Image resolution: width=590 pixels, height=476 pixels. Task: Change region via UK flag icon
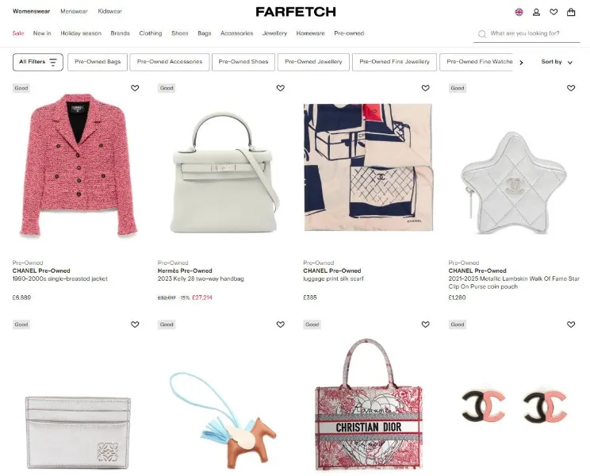519,12
